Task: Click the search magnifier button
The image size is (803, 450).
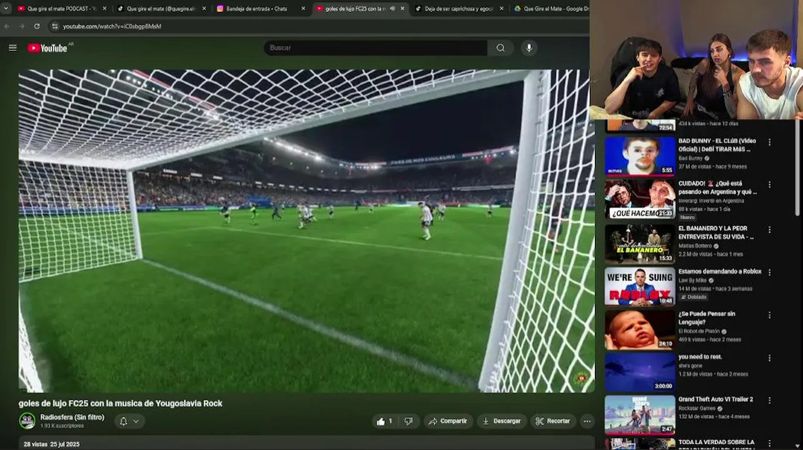Action: (500, 47)
